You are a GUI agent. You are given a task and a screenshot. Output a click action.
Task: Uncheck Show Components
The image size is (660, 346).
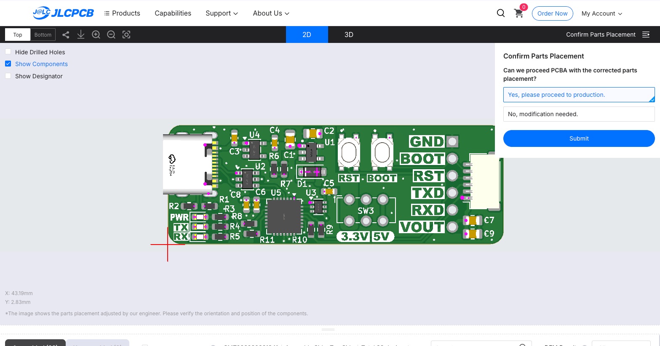coord(8,64)
